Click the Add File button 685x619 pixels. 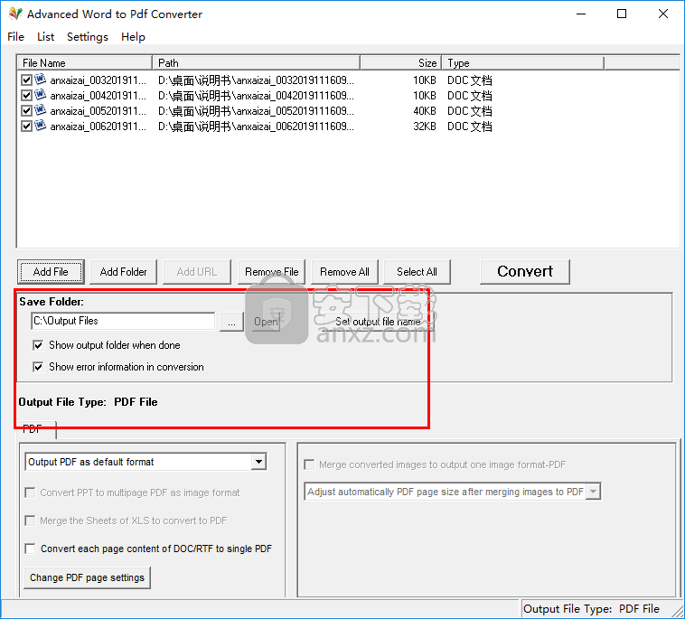[51, 272]
